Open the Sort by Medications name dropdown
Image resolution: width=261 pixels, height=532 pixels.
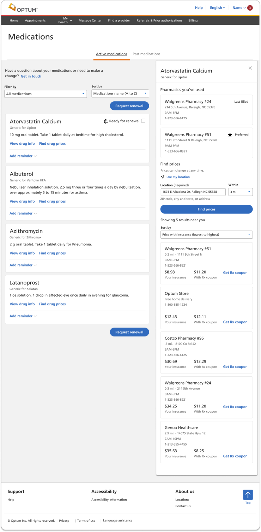pos(120,94)
